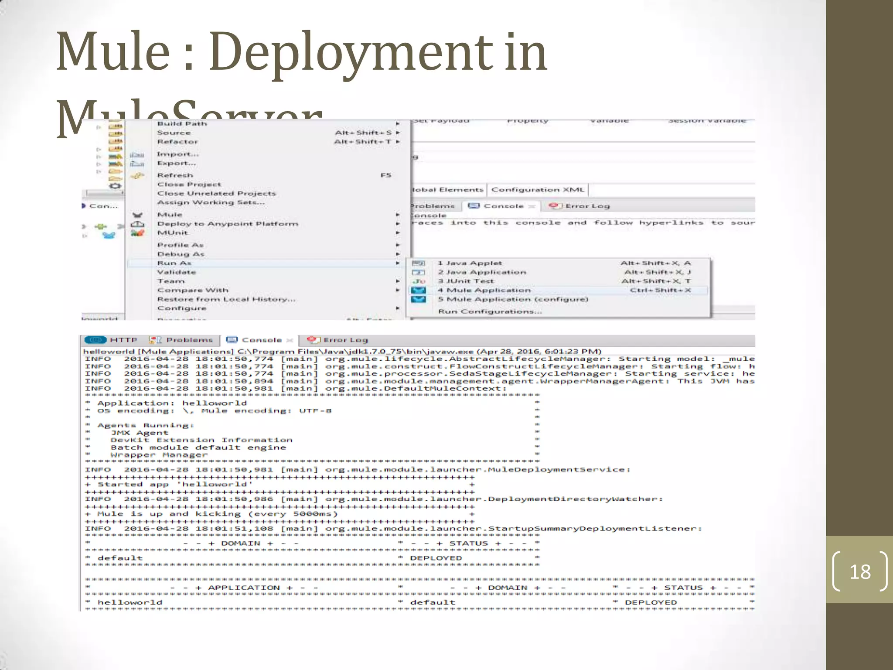Click Mule Application icon in submenu
This screenshot has width=893, height=670.
click(x=419, y=290)
